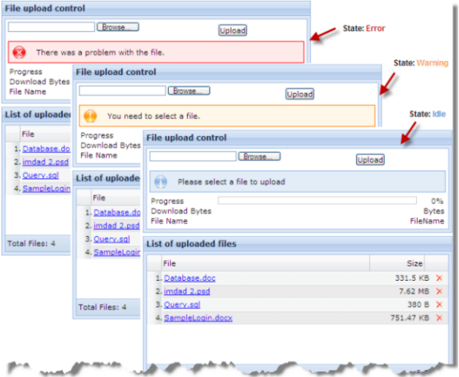The height and width of the screenshot is (377, 459).
Task: Open imdad 2.psd link in Idle panel list
Action: pyautogui.click(x=187, y=292)
